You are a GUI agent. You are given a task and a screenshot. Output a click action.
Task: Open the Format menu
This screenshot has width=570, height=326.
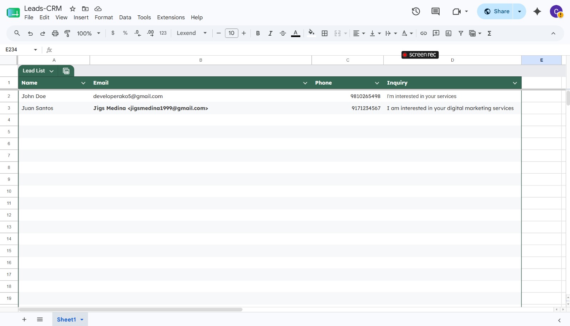click(104, 17)
